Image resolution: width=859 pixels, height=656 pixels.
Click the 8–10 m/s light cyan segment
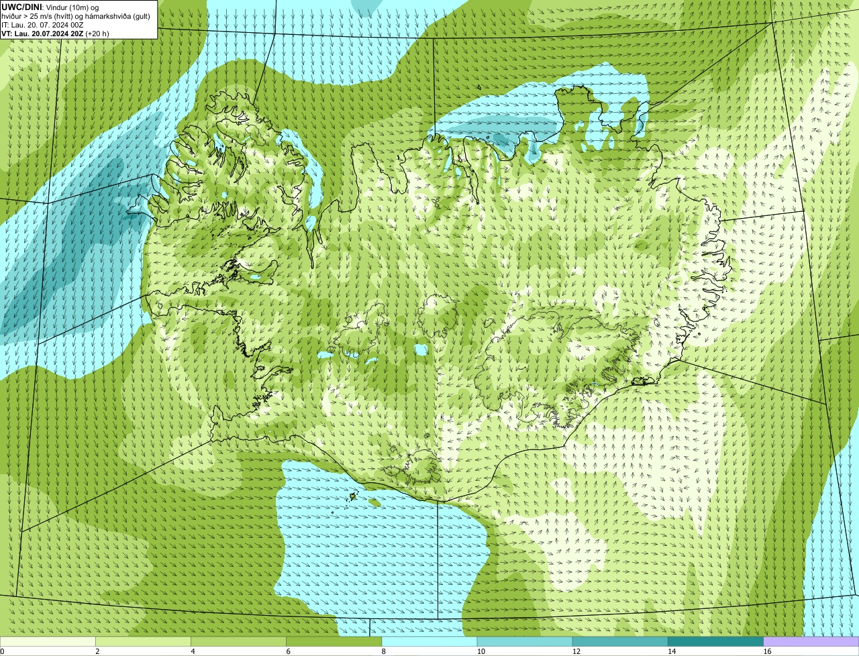pos(429,641)
